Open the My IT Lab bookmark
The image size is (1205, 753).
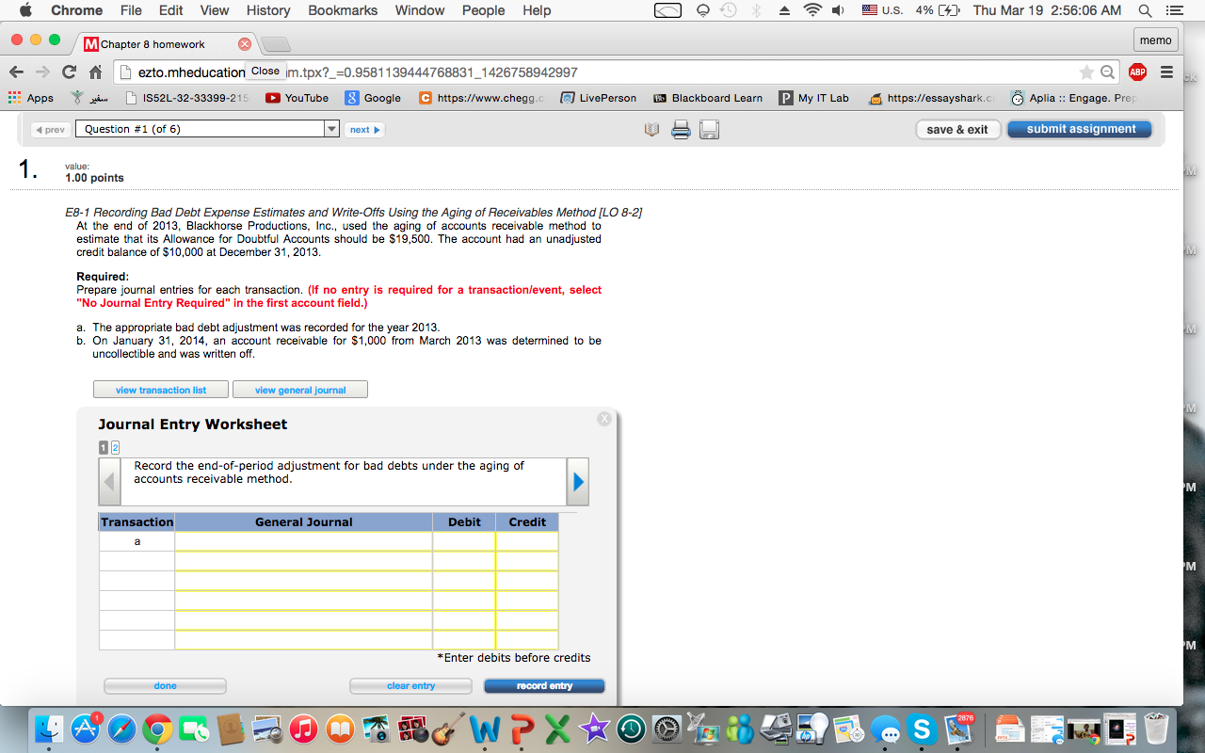[x=814, y=98]
